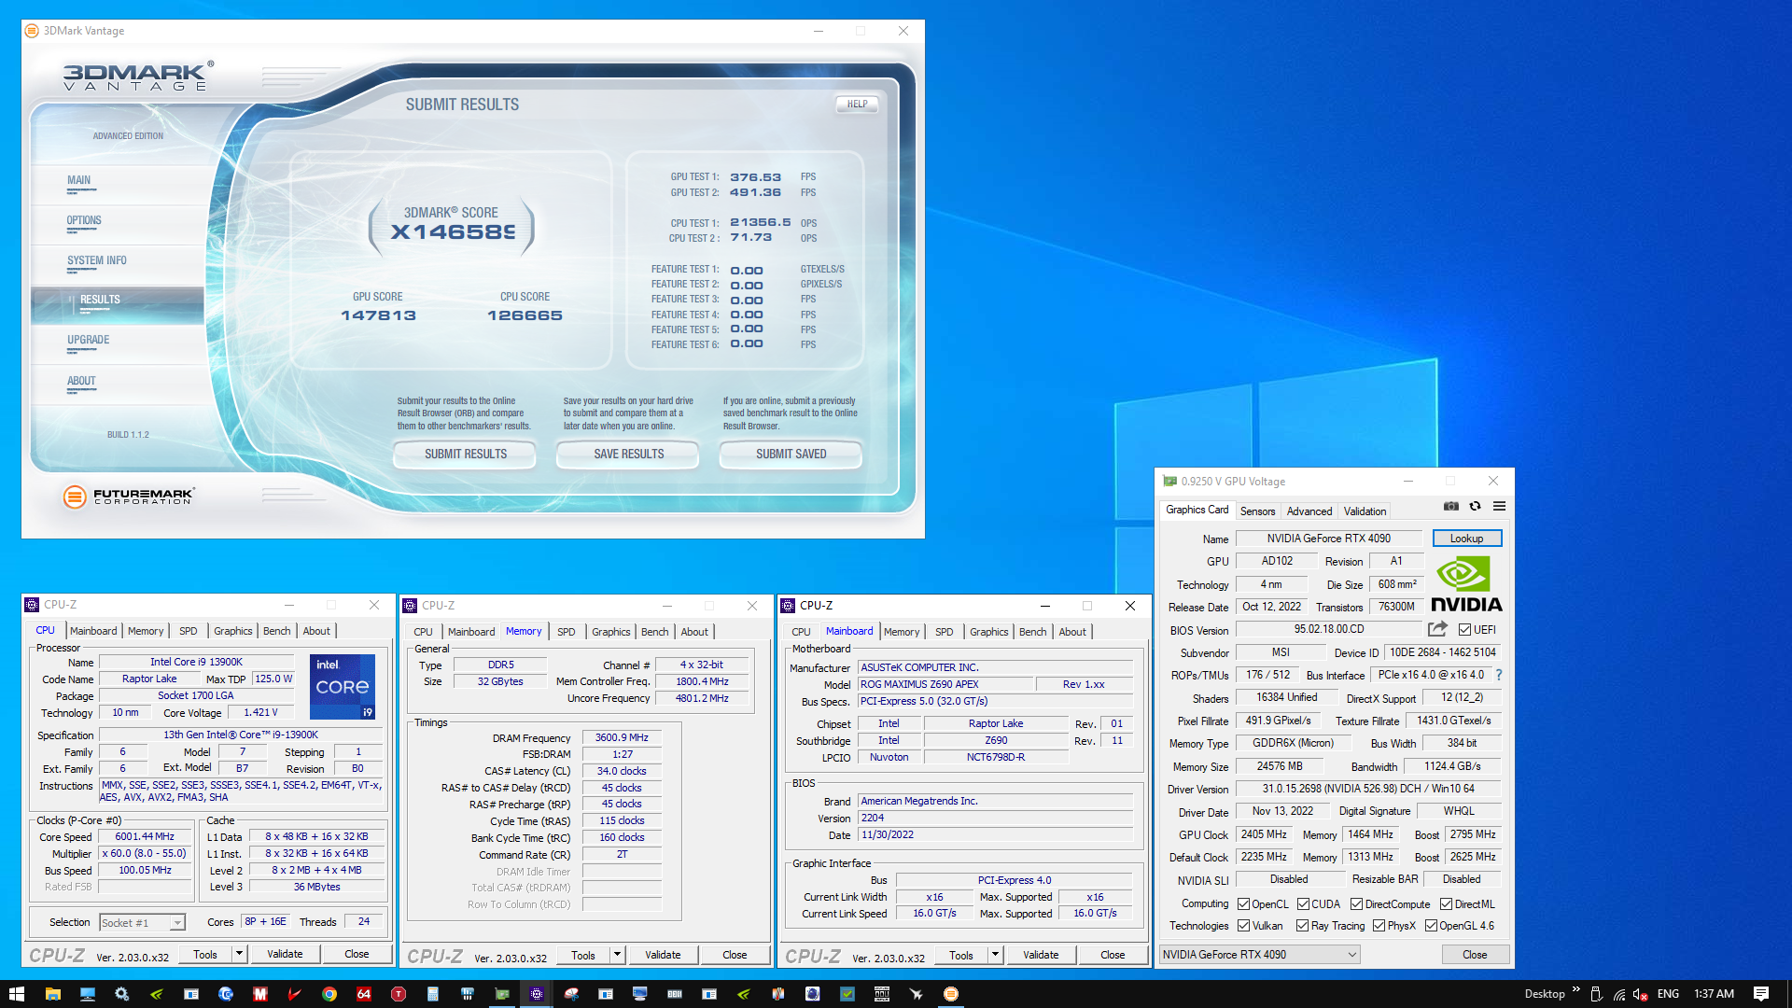
Task: Click the network tray icon
Action: click(x=1619, y=994)
